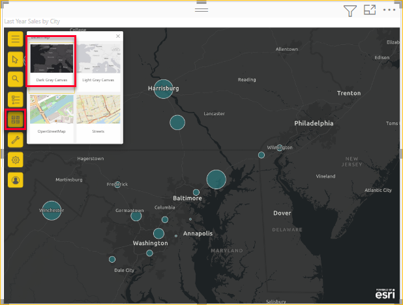
Task: Open the visual filter funnel icon
Action: point(350,10)
